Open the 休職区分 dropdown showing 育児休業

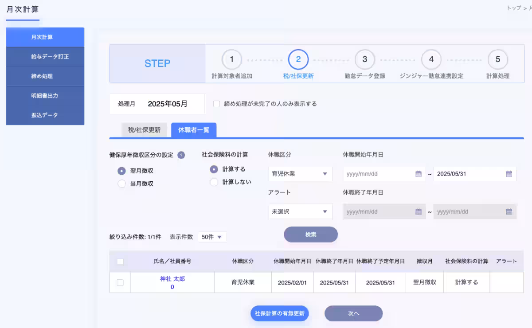[300, 173]
